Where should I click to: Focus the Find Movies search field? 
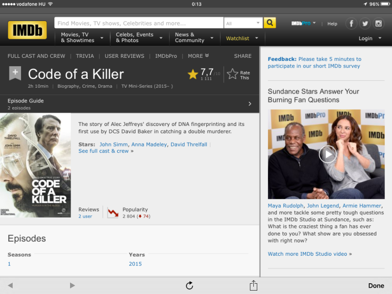(139, 23)
